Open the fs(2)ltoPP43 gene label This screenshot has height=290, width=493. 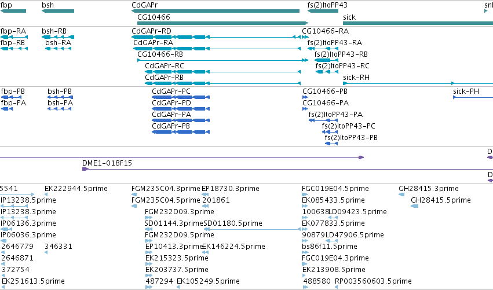tap(327, 5)
